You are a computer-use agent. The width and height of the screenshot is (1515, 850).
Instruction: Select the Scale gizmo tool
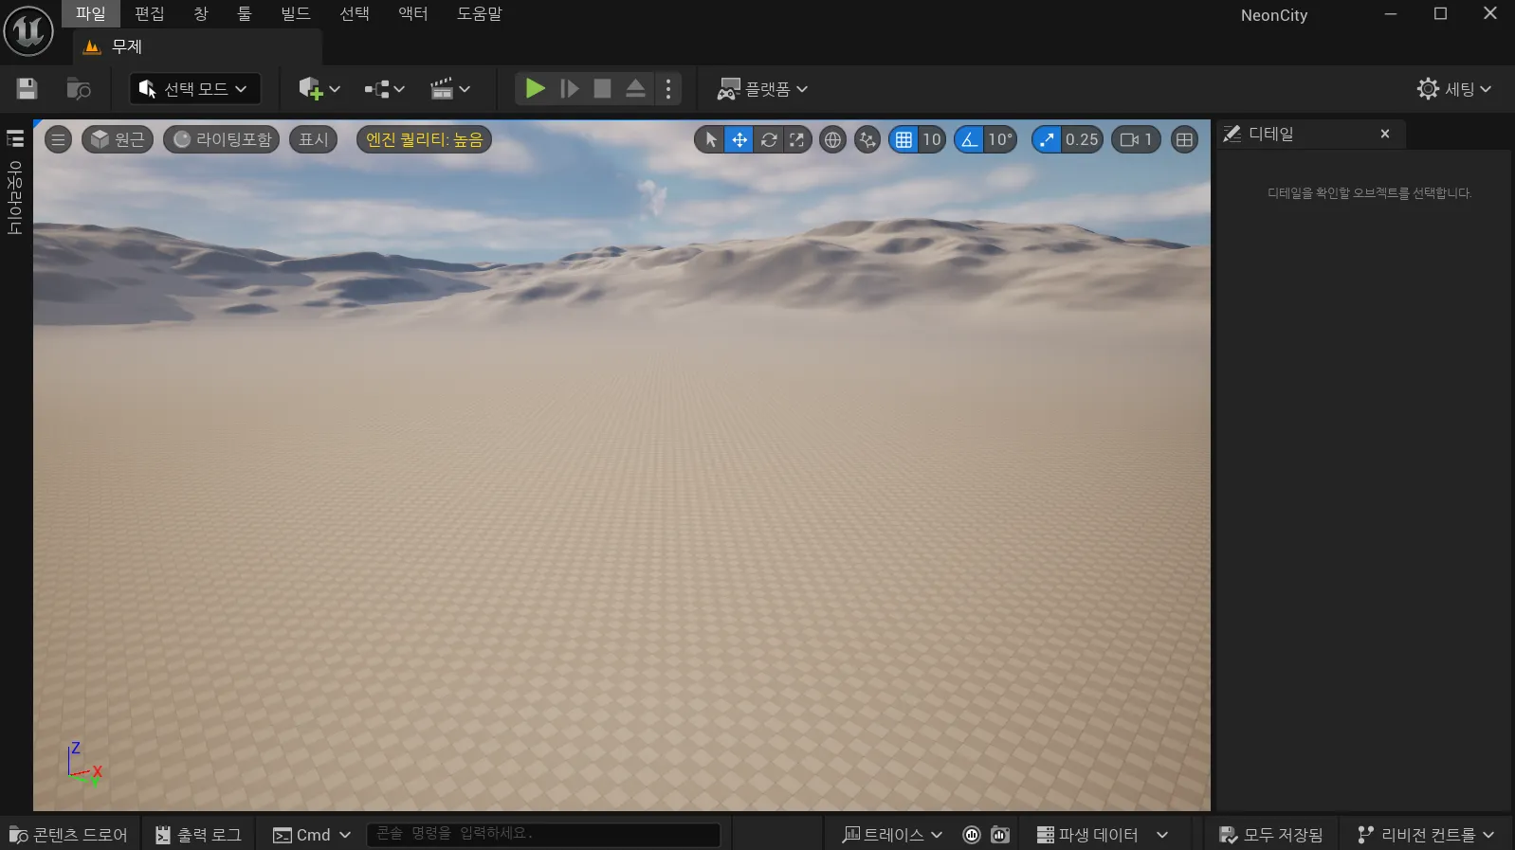point(796,139)
